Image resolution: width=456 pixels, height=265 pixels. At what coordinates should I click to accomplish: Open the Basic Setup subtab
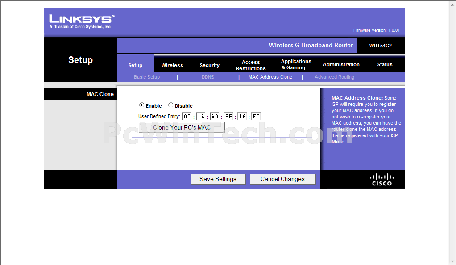coord(147,77)
